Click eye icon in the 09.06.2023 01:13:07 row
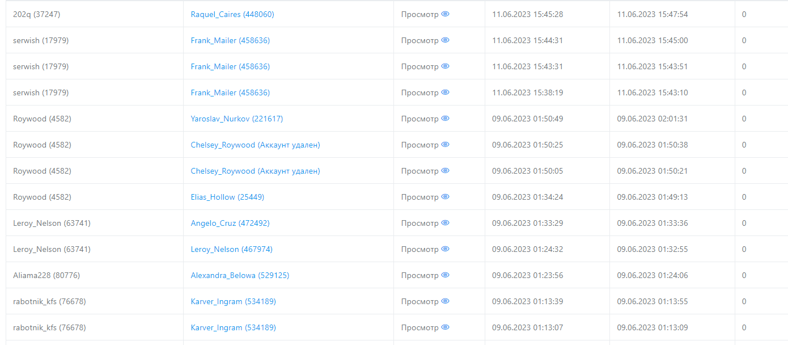788x345 pixels. (x=445, y=327)
